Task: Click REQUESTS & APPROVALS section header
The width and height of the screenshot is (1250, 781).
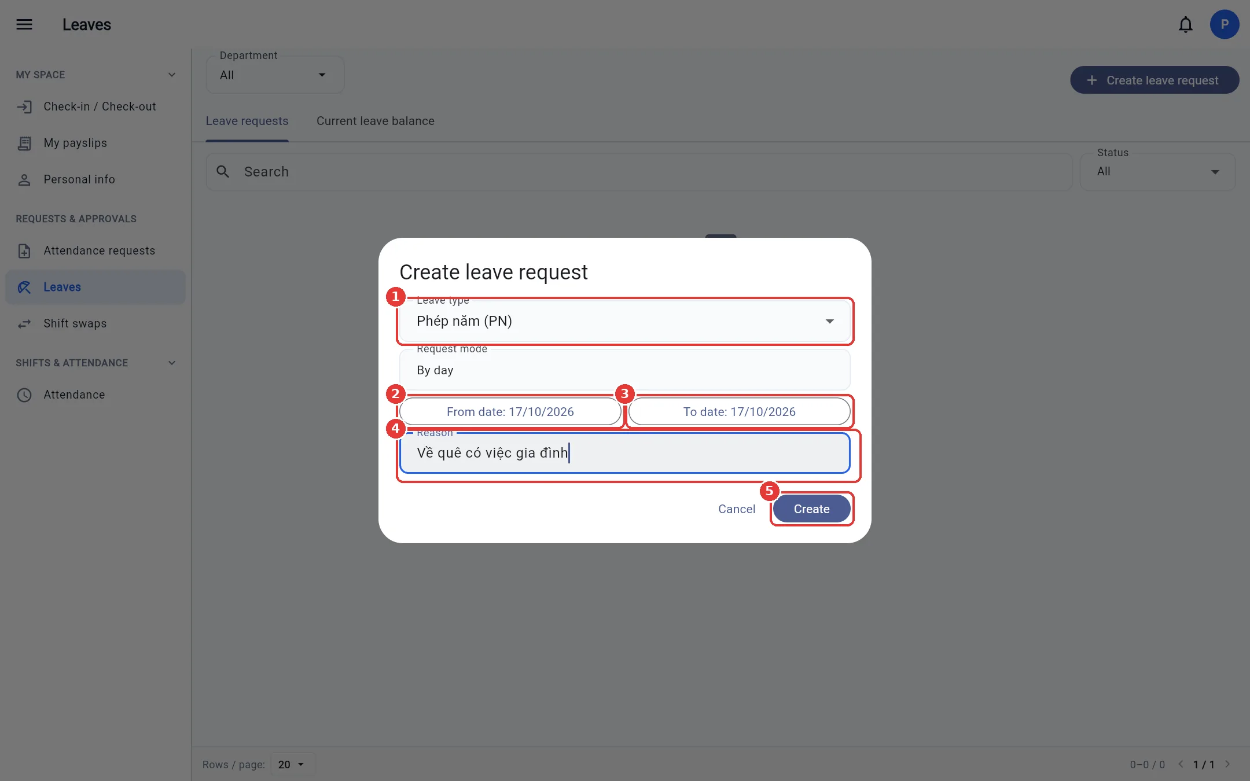Action: (x=76, y=219)
